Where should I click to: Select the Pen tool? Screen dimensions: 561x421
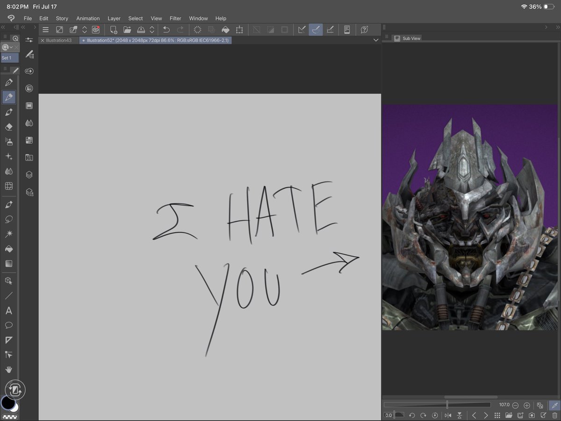click(x=8, y=82)
